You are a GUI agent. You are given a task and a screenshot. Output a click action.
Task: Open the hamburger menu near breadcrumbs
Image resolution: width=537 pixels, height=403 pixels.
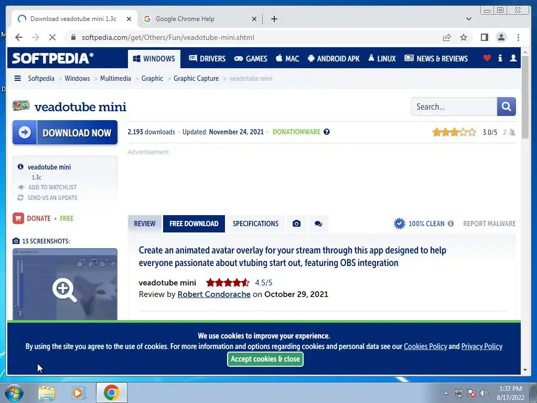click(17, 78)
